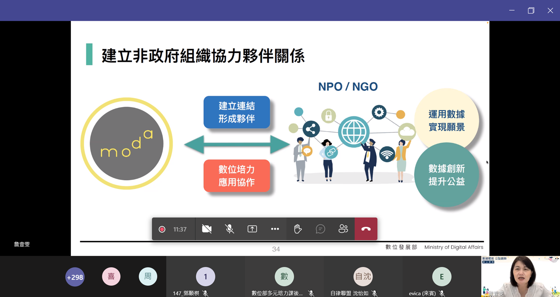560x297 pixels.
Task: Click the evica (來賓) guest avatar
Action: [x=442, y=277]
